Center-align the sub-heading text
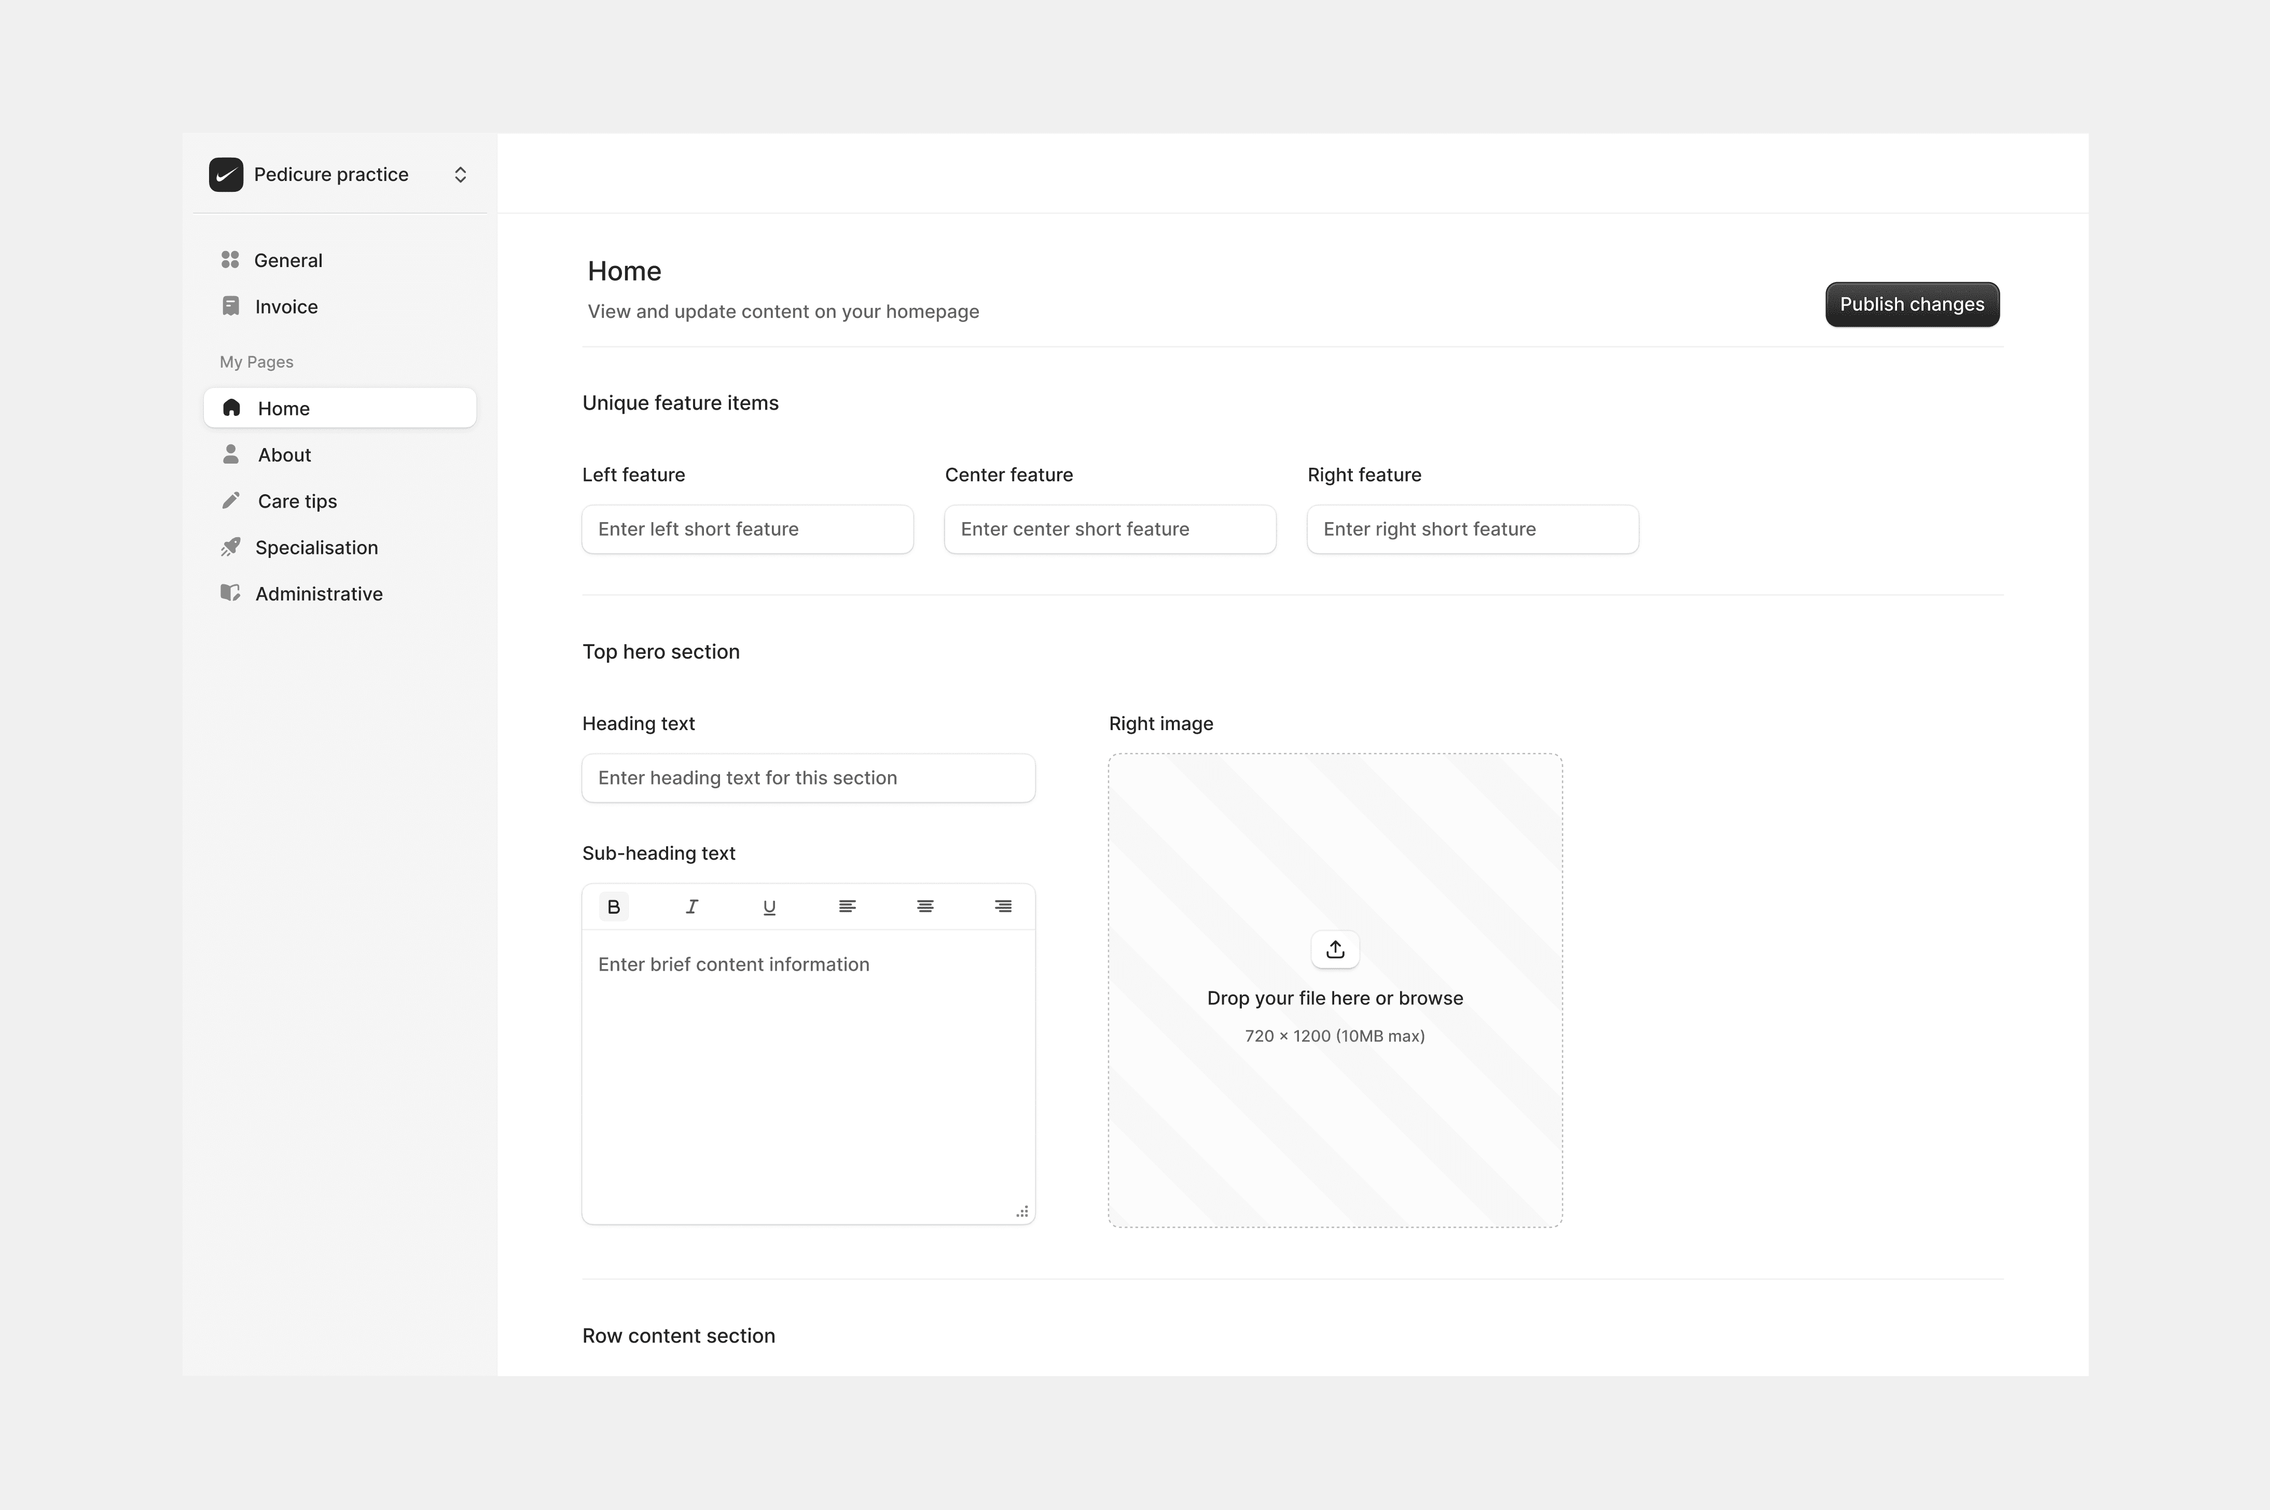This screenshot has width=2270, height=1510. (x=924, y=906)
